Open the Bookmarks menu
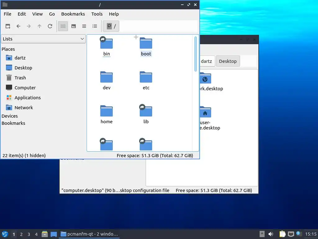This screenshot has height=239, width=318. click(x=73, y=14)
